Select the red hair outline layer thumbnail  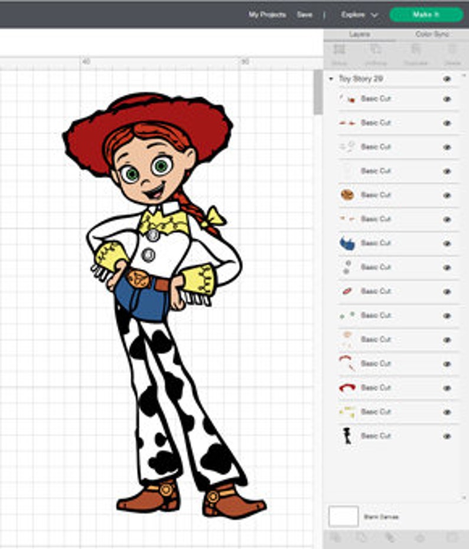(x=347, y=363)
